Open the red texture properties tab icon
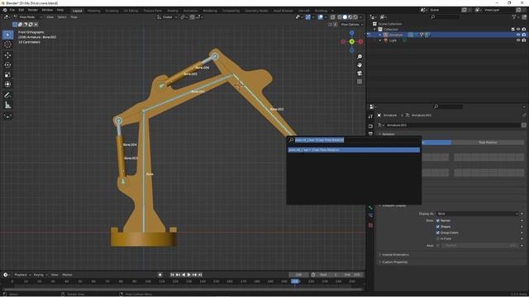The image size is (529, 297). tap(371, 225)
